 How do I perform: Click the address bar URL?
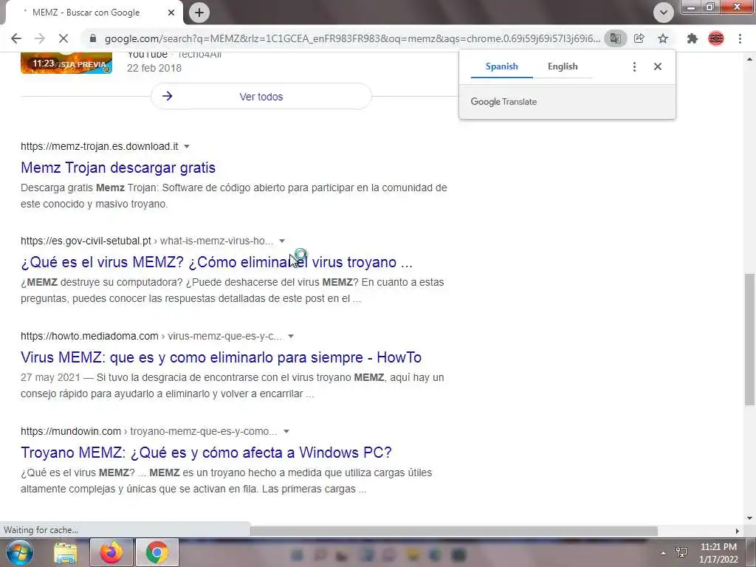(x=352, y=38)
